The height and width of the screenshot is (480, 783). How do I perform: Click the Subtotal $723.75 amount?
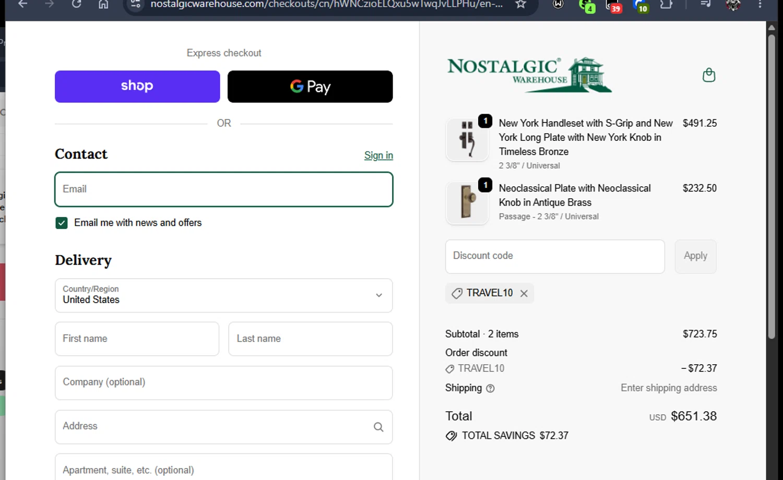click(x=699, y=334)
